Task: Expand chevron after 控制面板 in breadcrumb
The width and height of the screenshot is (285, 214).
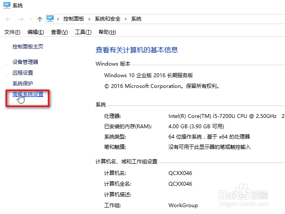Action: pyautogui.click(x=89, y=19)
